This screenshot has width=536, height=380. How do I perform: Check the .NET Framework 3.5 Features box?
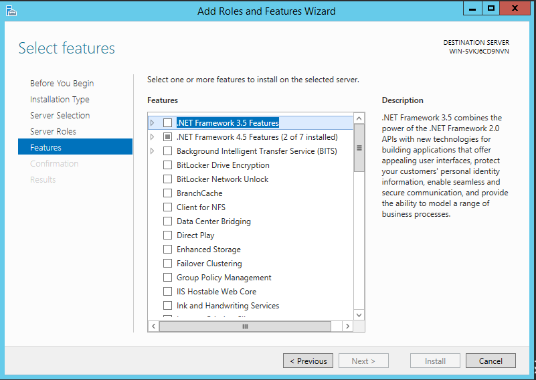click(168, 123)
